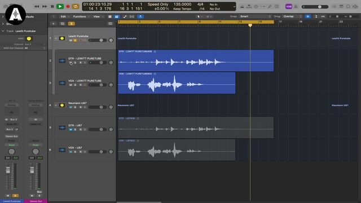Expand the Region defaults disclosure triangle
The height and width of the screenshot is (203, 361).
coord(3,16)
